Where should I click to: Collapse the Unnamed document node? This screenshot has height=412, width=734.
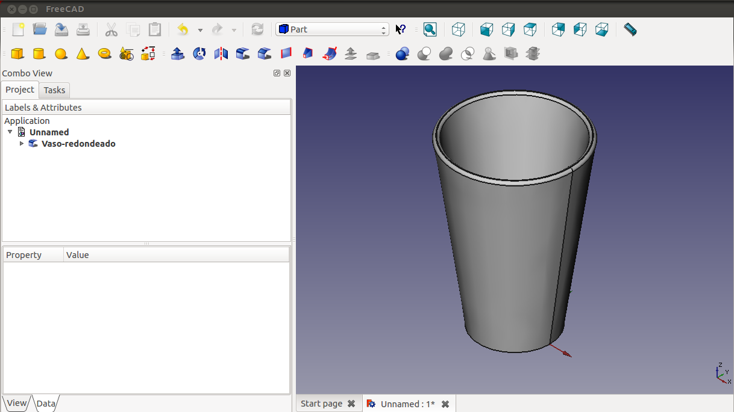click(10, 132)
